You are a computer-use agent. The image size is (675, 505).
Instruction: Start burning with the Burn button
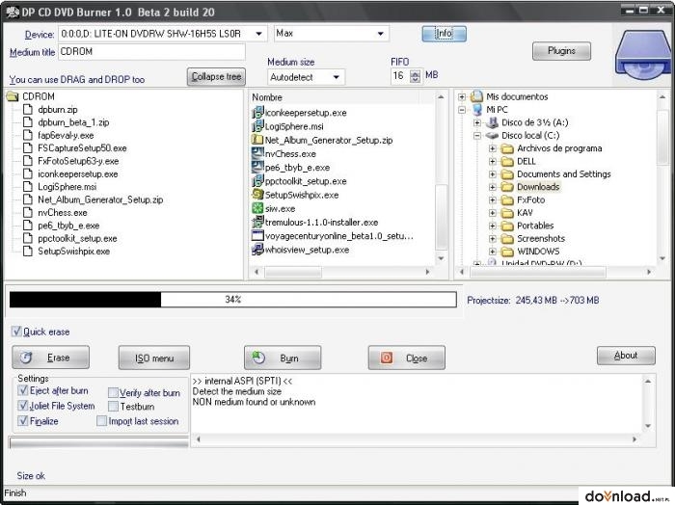283,358
